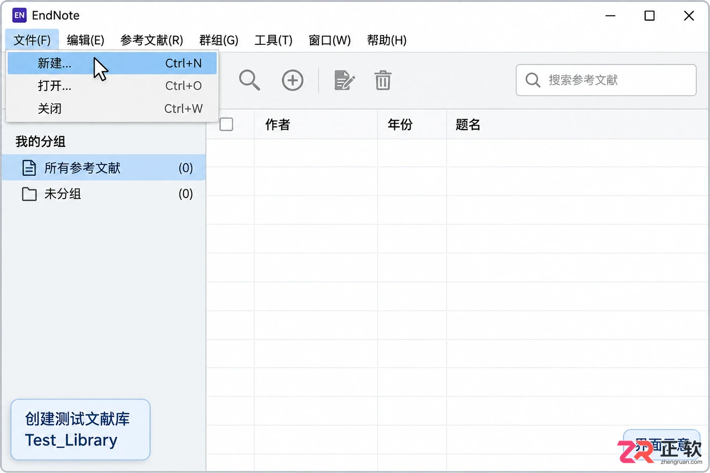This screenshot has width=710, height=473.
Task: Click the edit reference pencil icon
Action: pyautogui.click(x=344, y=80)
